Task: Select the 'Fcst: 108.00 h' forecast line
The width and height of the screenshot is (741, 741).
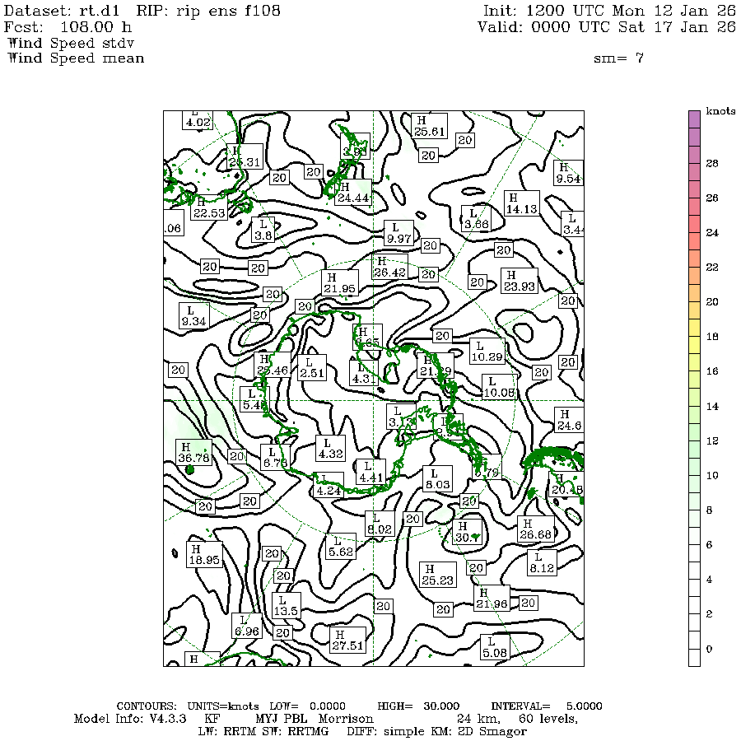Action: click(x=68, y=26)
